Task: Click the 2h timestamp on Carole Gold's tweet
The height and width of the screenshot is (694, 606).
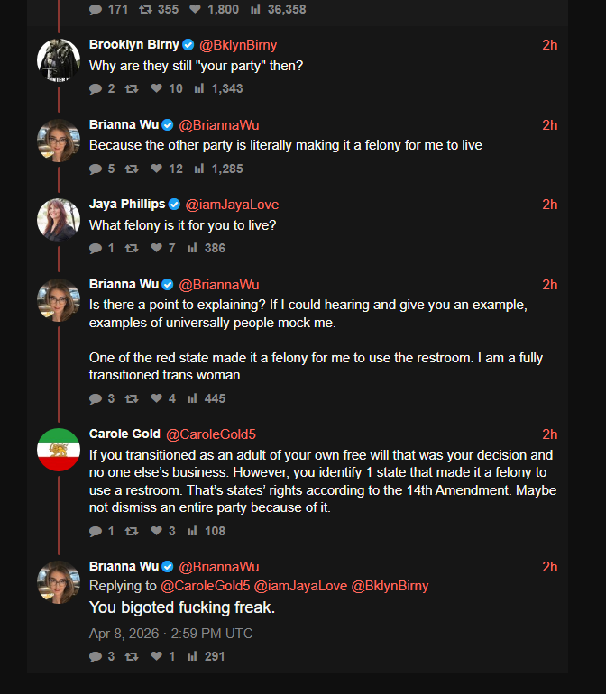Action: [550, 434]
